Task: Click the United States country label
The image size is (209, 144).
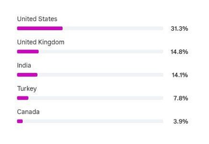Action: pos(37,19)
